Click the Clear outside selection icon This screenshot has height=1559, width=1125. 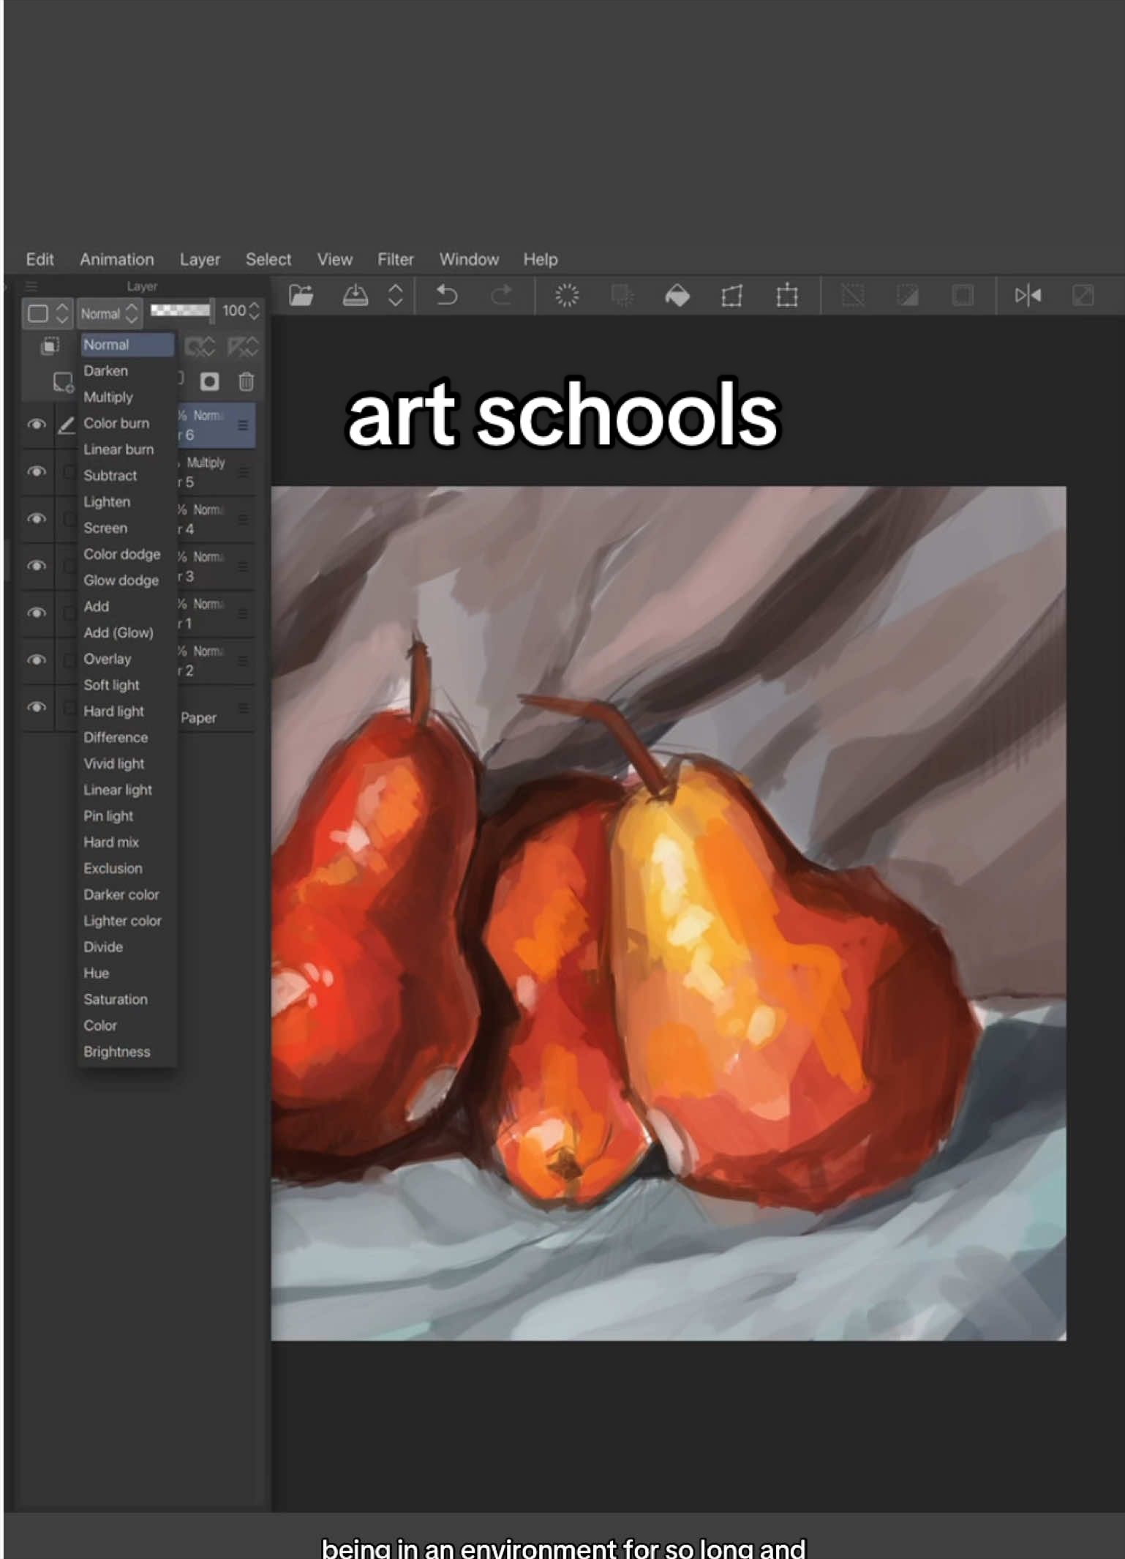pyautogui.click(x=622, y=296)
